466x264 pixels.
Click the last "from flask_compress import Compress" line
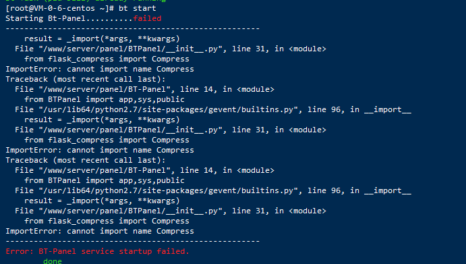pos(107,221)
